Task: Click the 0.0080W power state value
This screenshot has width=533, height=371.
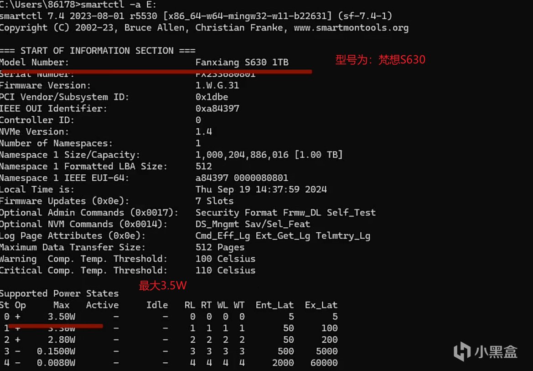Action: coord(56,363)
